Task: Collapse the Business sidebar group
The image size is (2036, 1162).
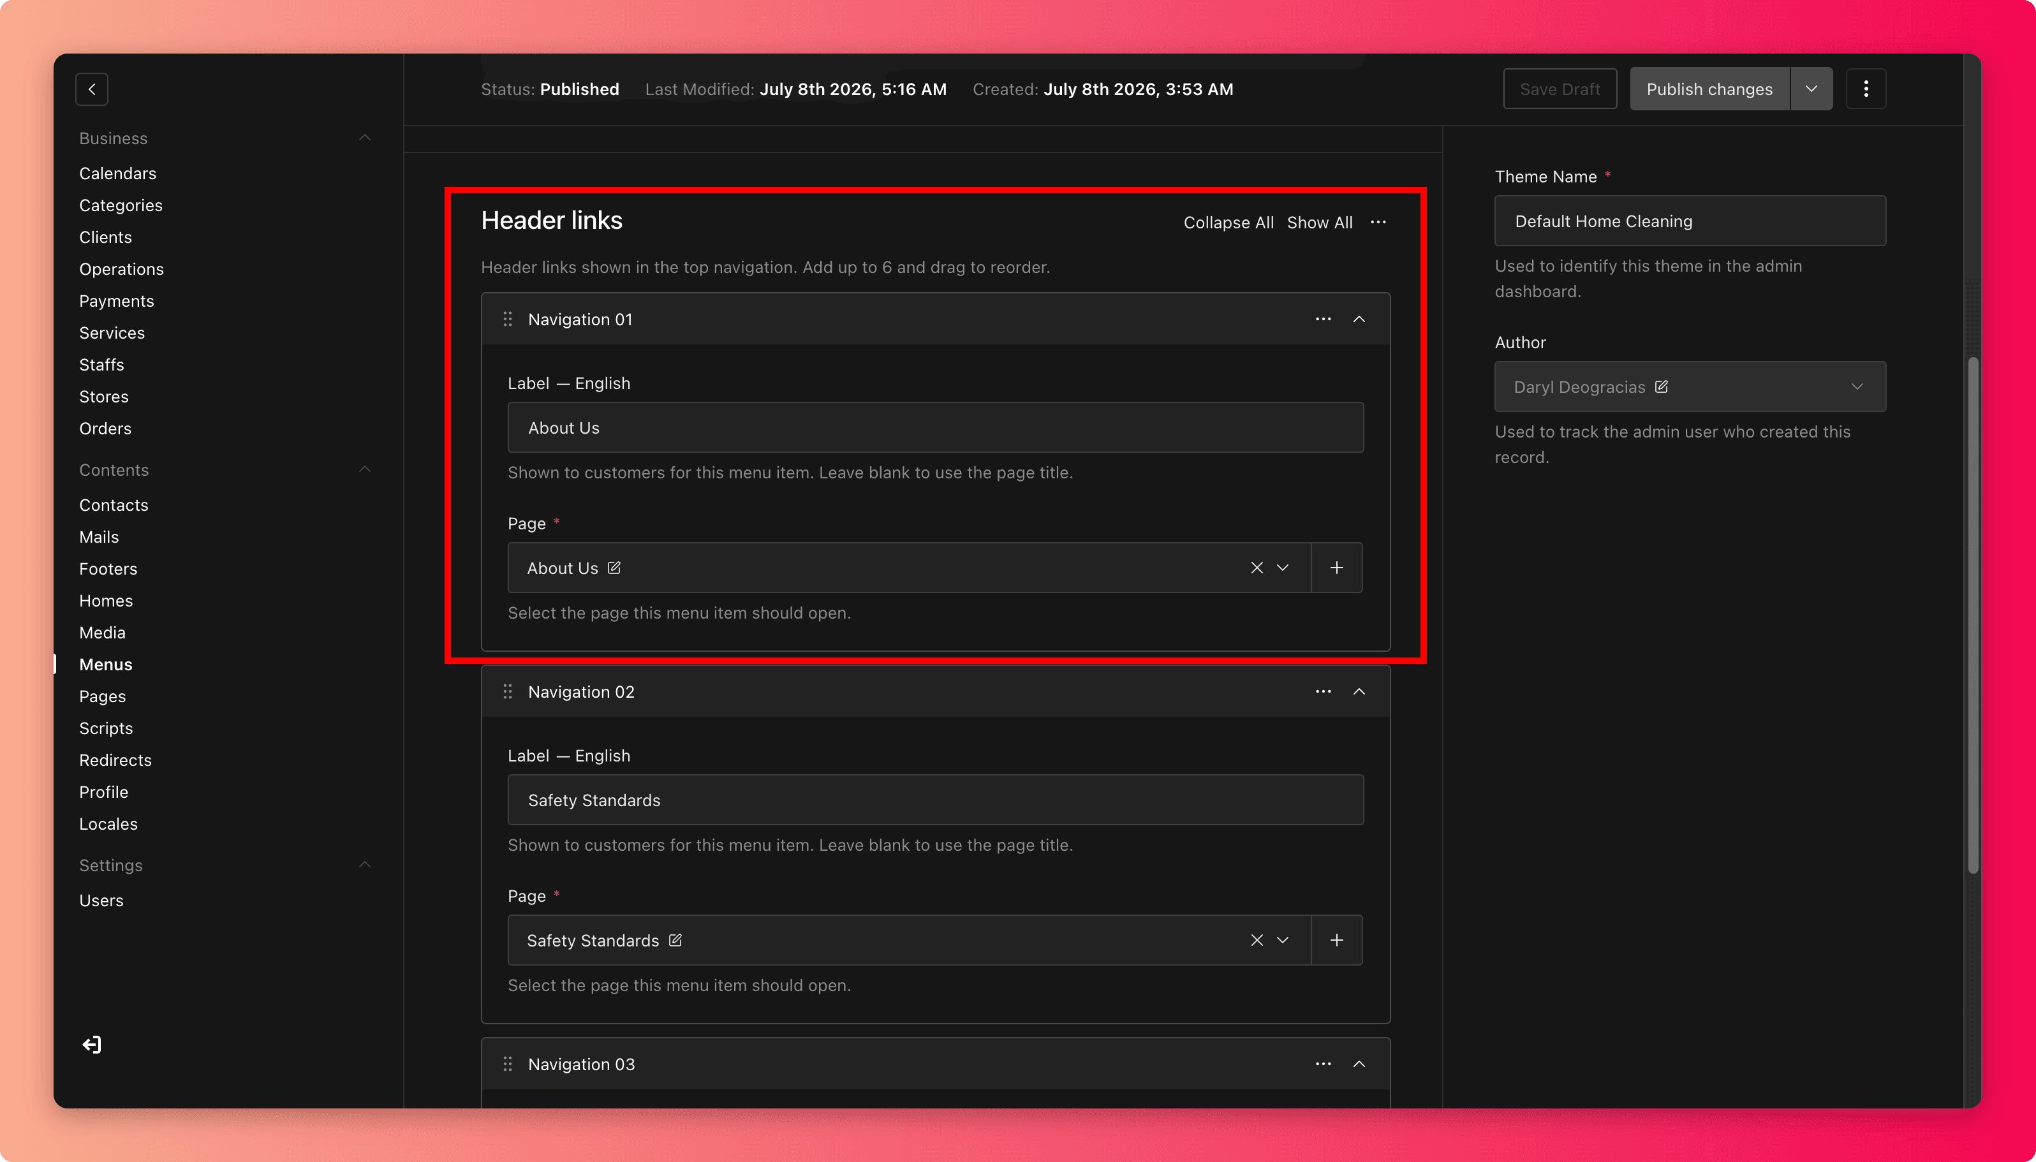Action: click(x=365, y=138)
